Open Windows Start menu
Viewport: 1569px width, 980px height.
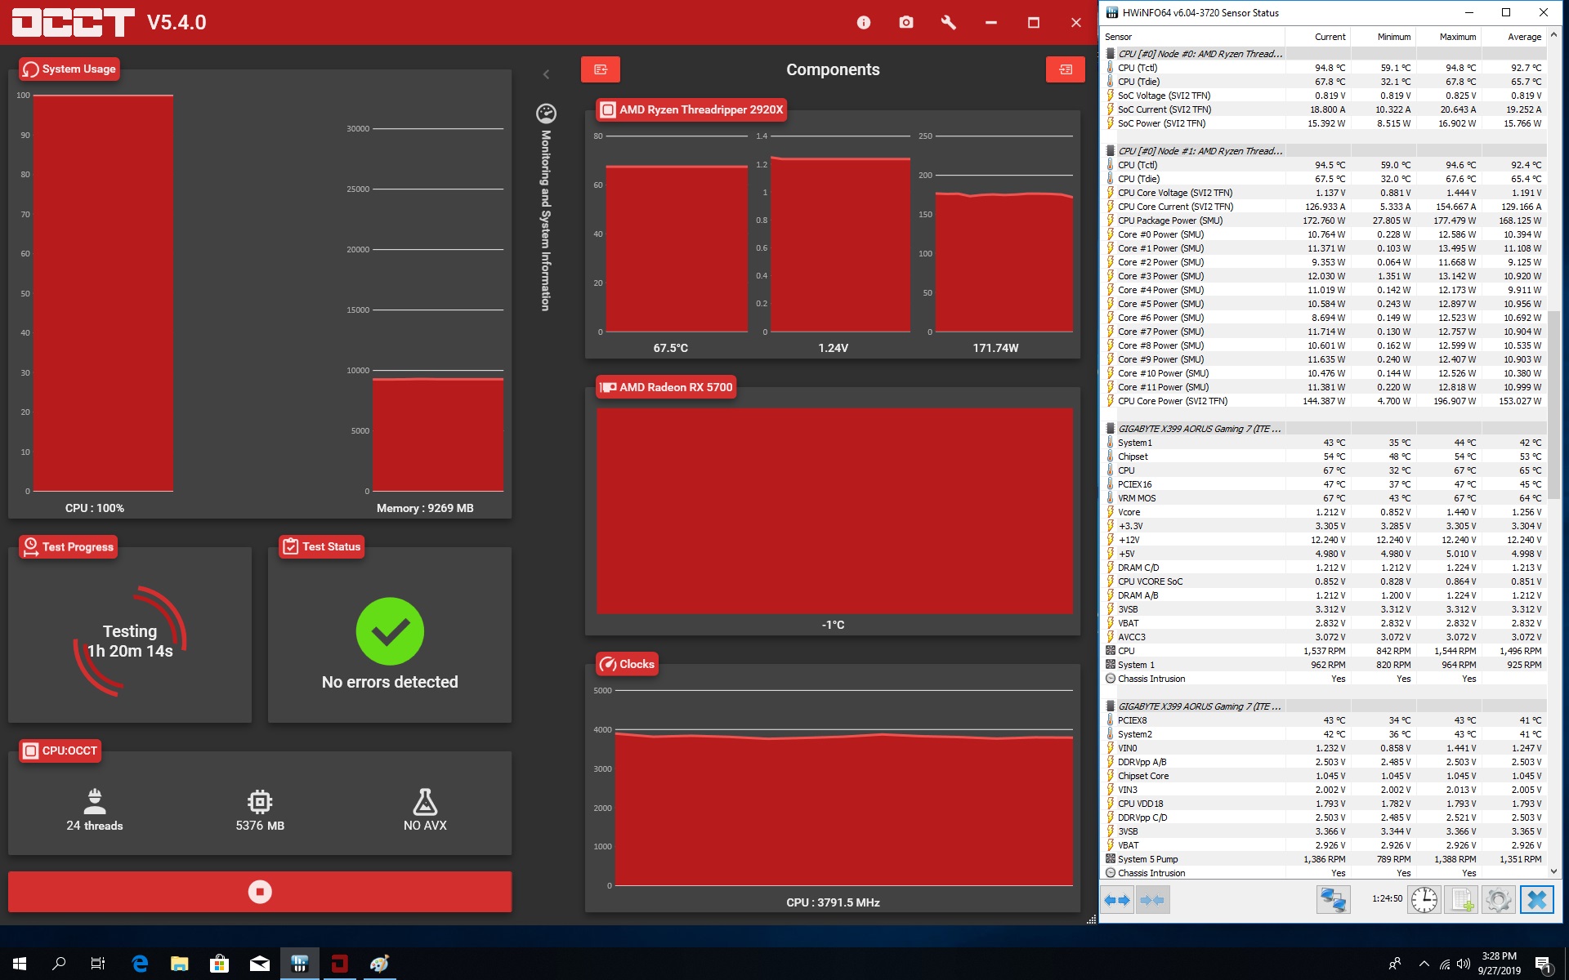point(20,964)
